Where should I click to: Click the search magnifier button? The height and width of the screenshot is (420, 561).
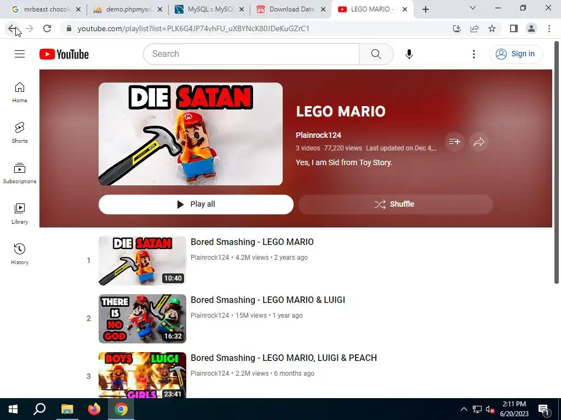(x=376, y=54)
